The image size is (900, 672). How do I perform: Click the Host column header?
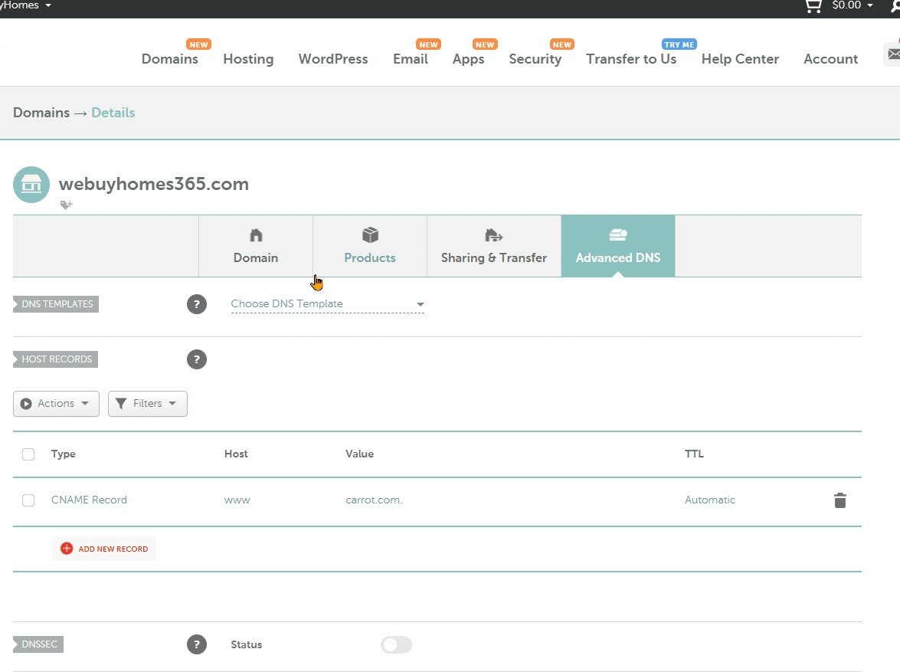(236, 454)
